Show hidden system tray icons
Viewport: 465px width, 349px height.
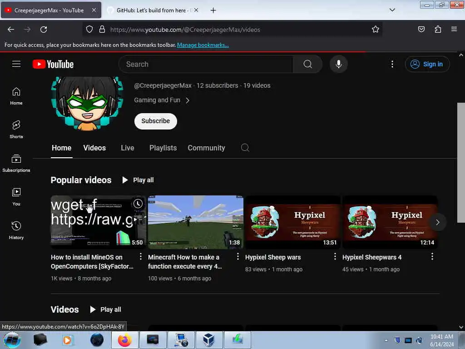coord(386,340)
